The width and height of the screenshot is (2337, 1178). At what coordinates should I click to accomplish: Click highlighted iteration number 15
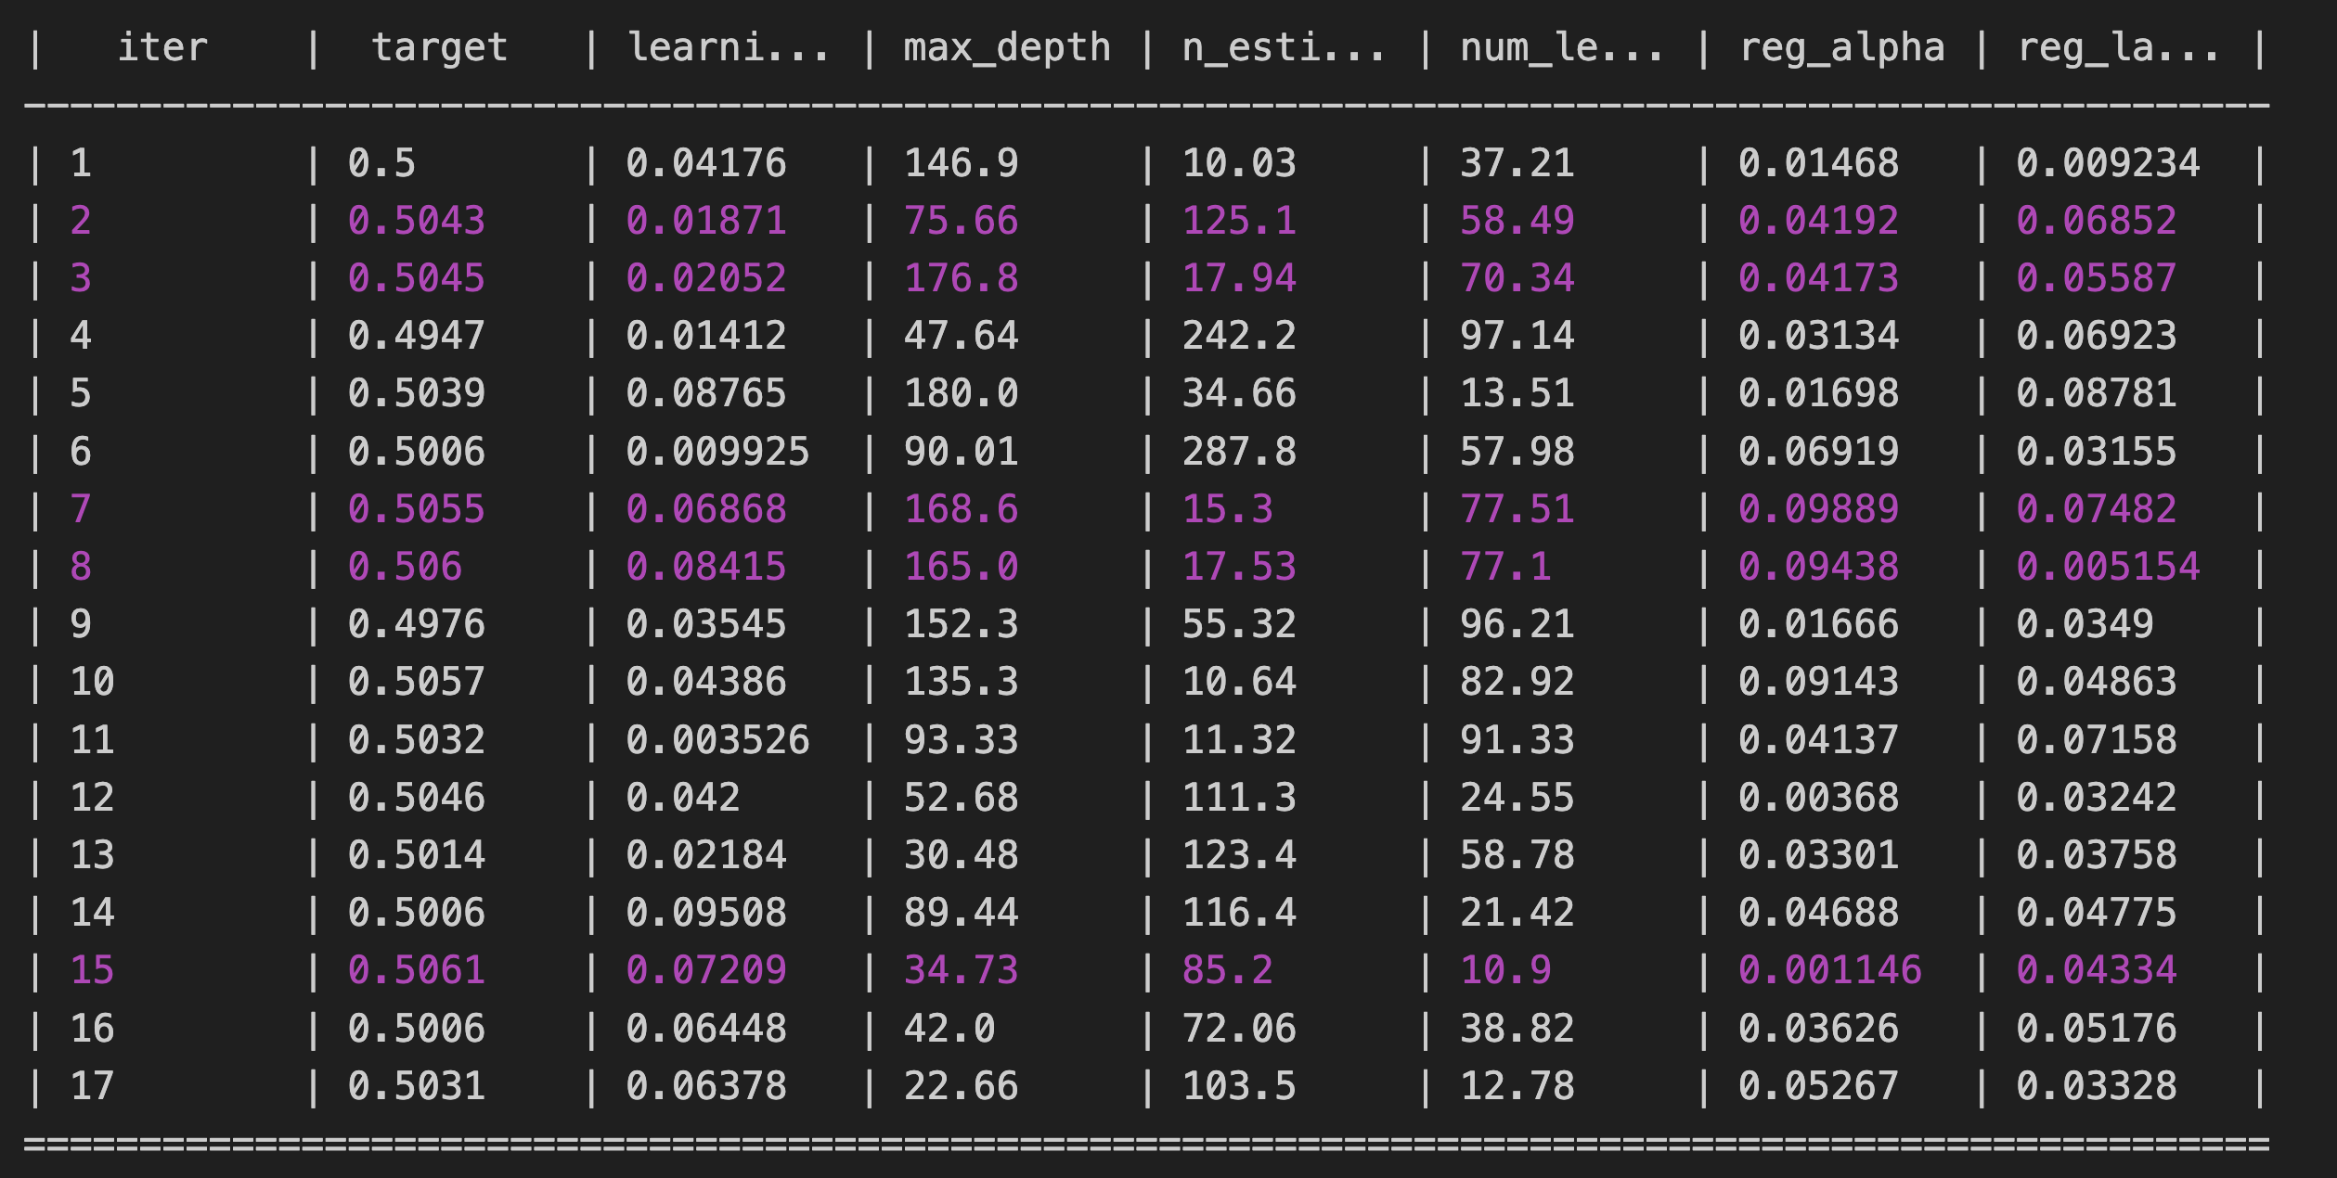click(93, 970)
